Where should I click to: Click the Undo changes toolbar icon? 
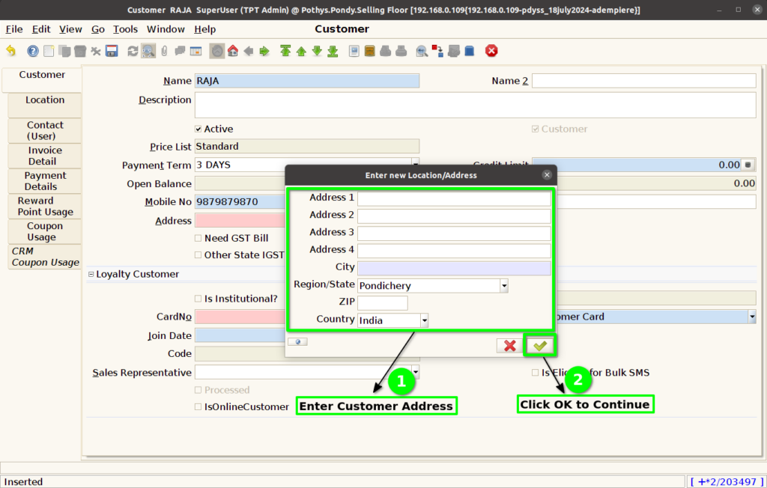pyautogui.click(x=10, y=51)
